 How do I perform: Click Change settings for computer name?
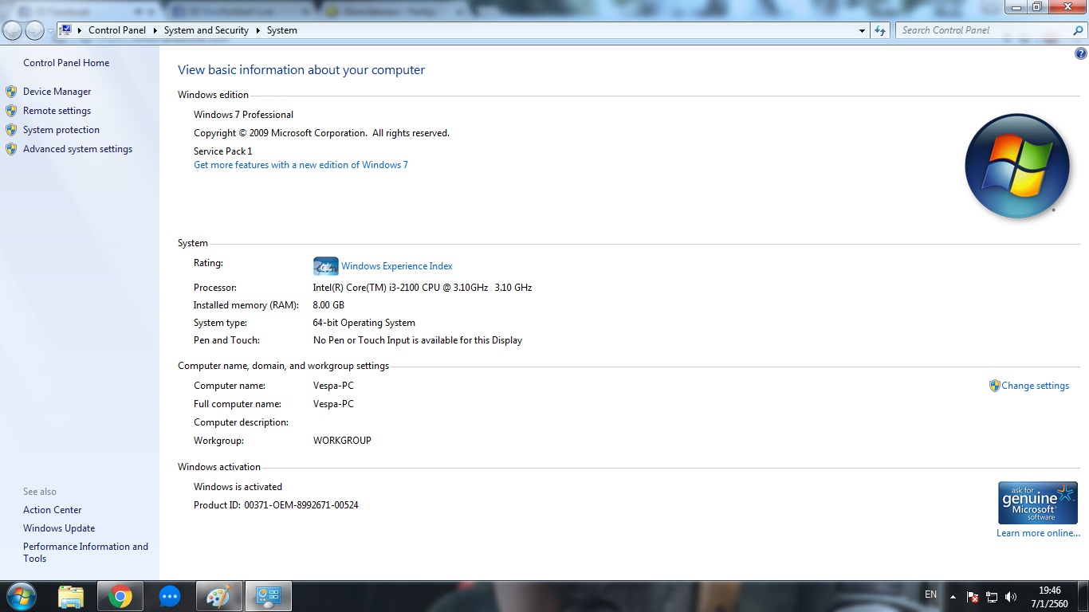[1035, 386]
